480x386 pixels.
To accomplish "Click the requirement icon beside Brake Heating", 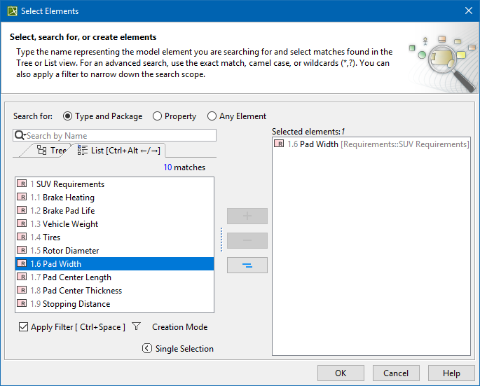I will [x=22, y=198].
